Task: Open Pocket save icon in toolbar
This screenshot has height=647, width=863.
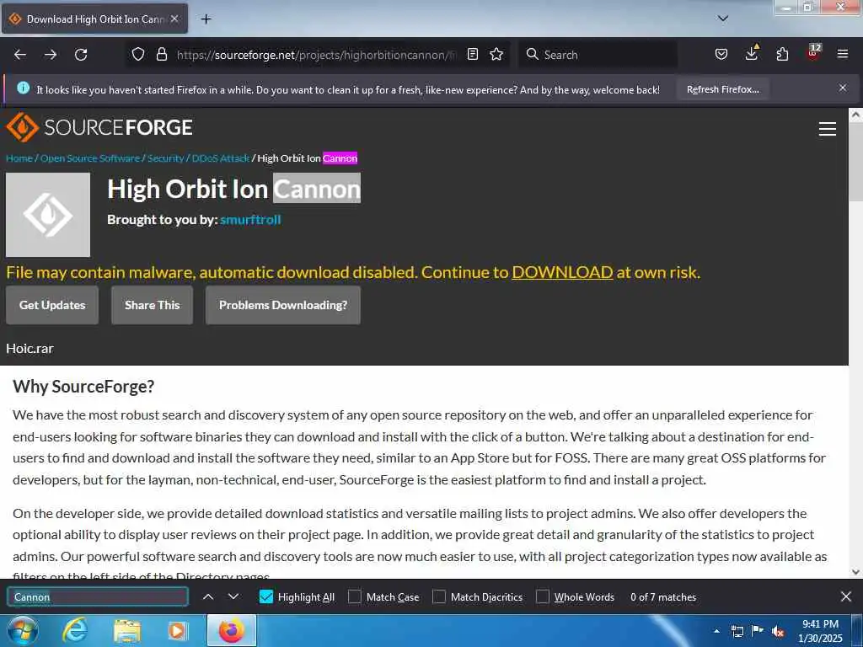Action: (x=721, y=54)
